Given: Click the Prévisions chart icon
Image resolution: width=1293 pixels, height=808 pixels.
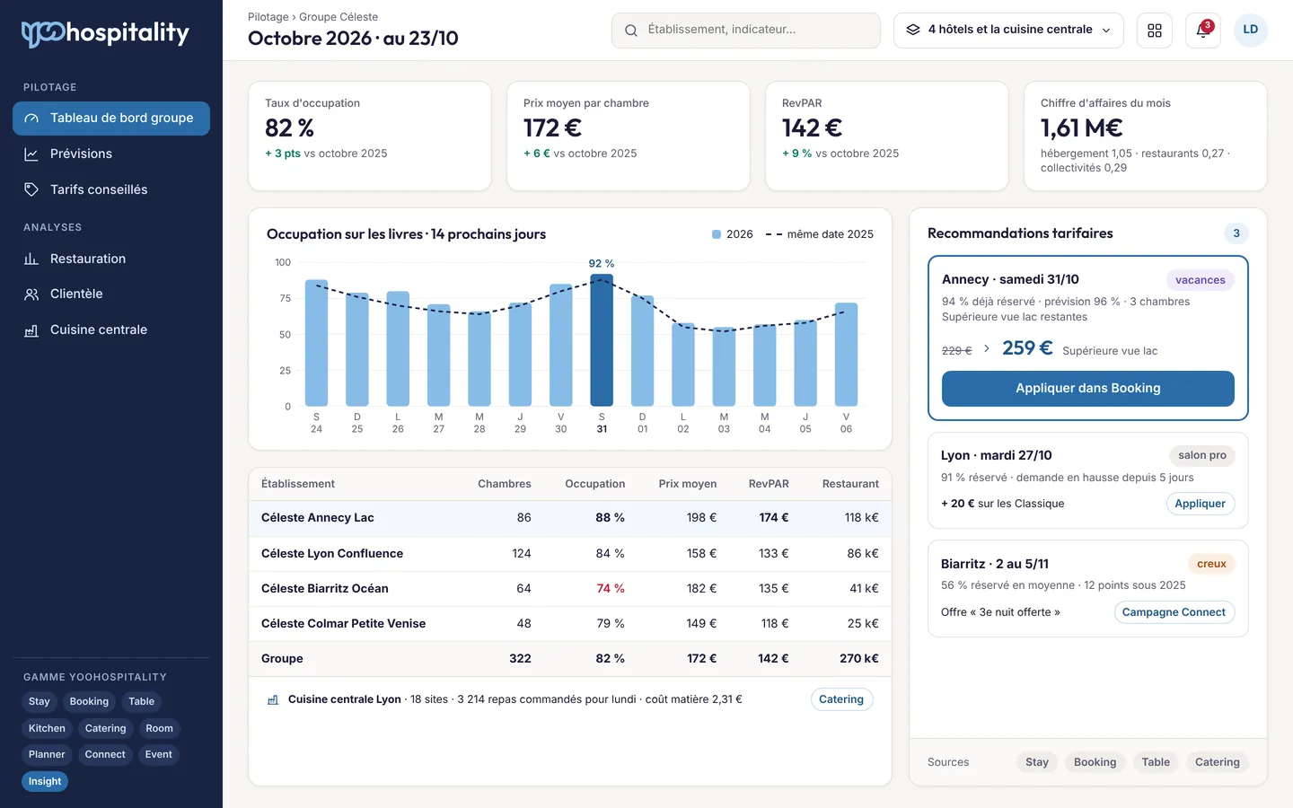Looking at the screenshot, I should (31, 154).
